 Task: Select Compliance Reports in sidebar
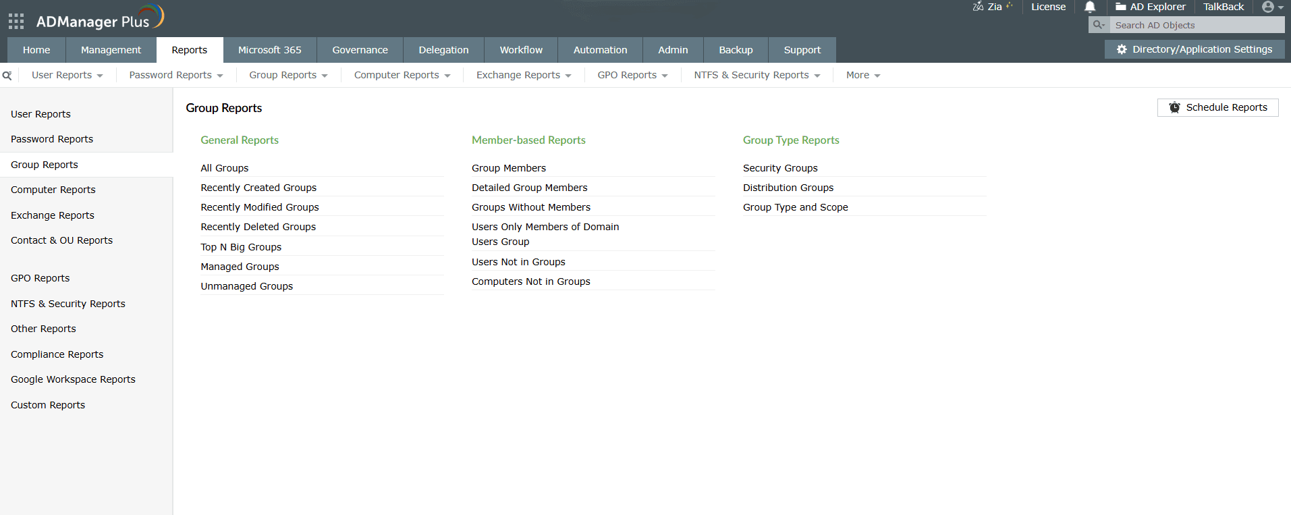pos(57,354)
